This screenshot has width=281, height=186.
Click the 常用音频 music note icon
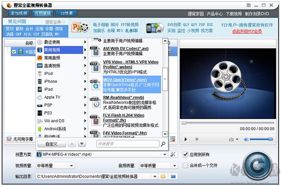tap(40, 58)
